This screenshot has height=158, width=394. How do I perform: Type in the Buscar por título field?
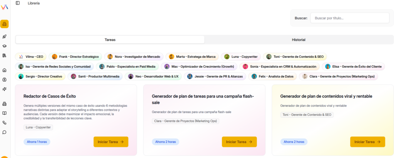pos(349,18)
